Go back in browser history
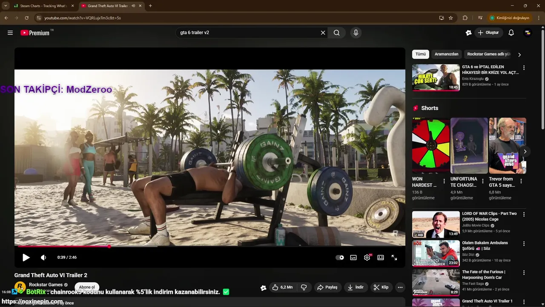This screenshot has width=545, height=307. (6, 18)
